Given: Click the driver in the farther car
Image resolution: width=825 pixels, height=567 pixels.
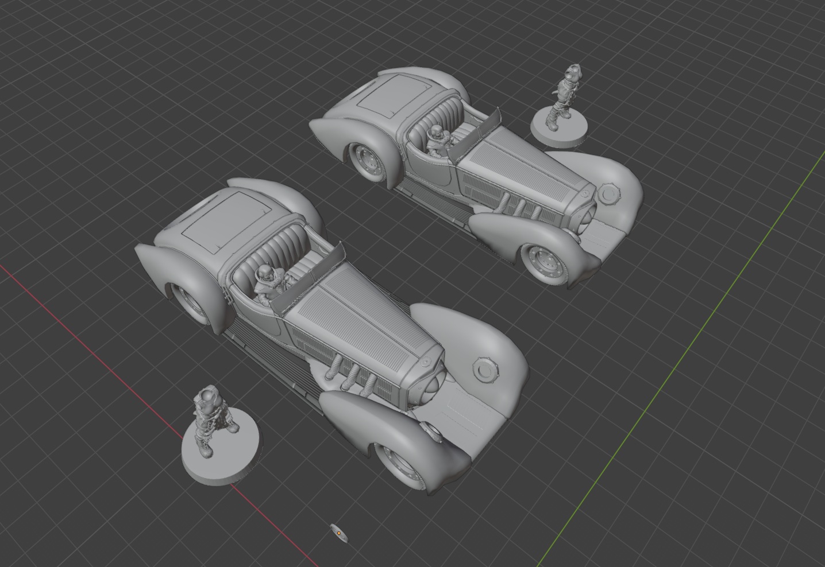Looking at the screenshot, I should 438,139.
